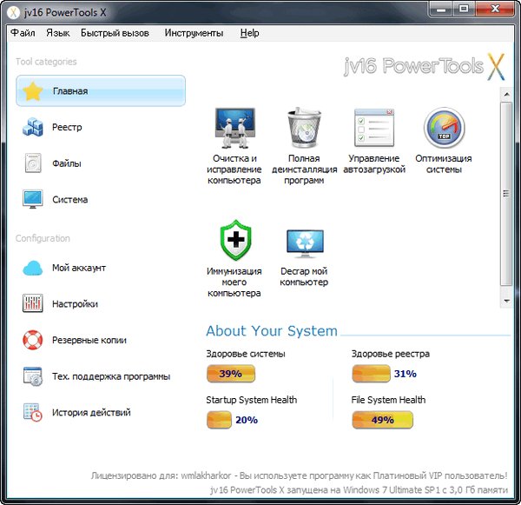Screen dimensions: 521x505
Task: Open Управление автозагрузкой checklist icon
Action: click(374, 128)
